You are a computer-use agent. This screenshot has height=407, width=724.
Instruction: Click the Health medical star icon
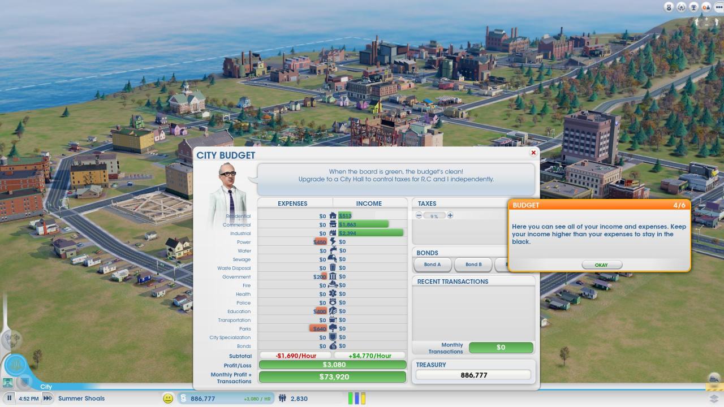[333, 294]
